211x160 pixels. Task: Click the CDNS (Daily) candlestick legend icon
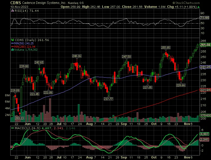click(13, 40)
